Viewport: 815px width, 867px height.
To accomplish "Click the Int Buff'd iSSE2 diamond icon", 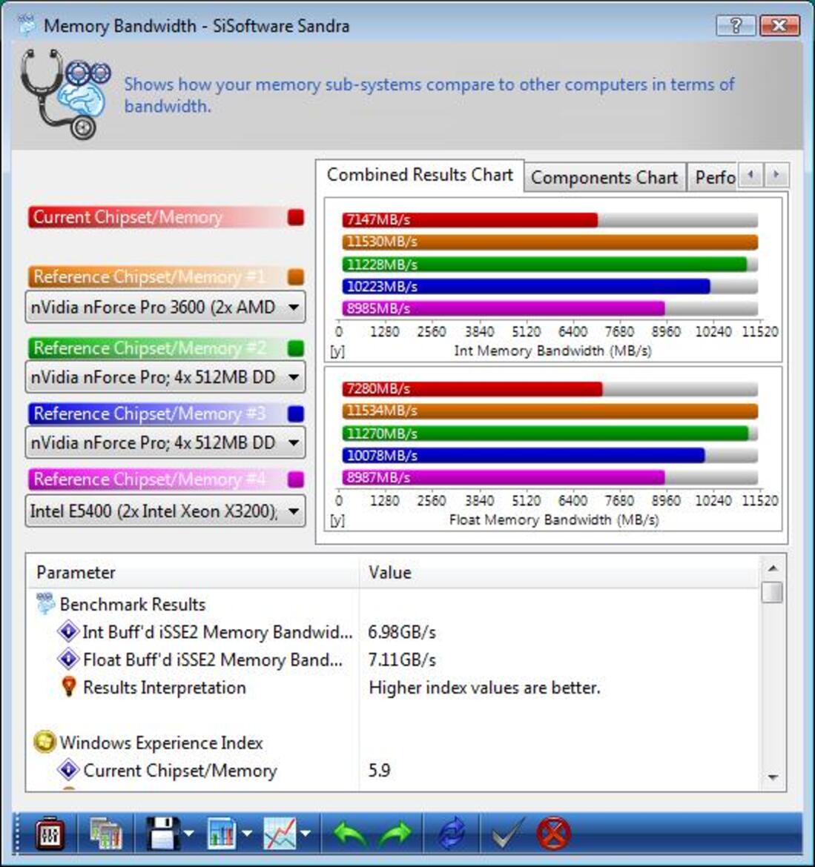I will point(68,631).
